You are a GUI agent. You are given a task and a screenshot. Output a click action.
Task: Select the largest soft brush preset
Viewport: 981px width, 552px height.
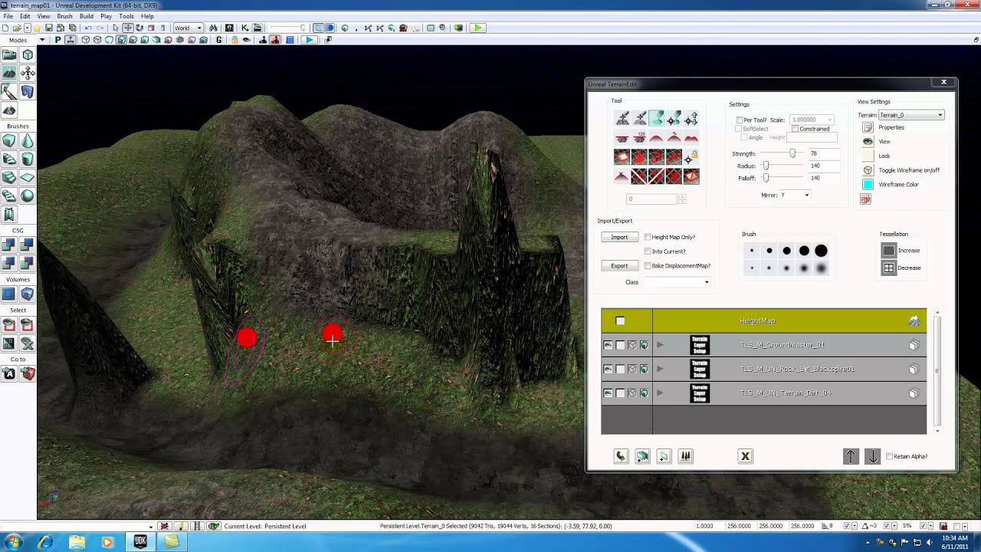pyautogui.click(x=821, y=268)
